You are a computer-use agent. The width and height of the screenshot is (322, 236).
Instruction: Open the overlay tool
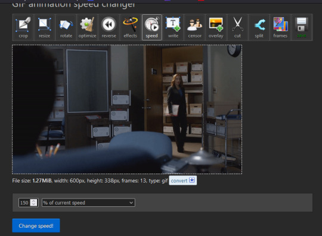tap(216, 27)
